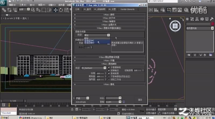Switch to the Create command panel icon
This screenshot has width=215, height=119.
point(187,19)
